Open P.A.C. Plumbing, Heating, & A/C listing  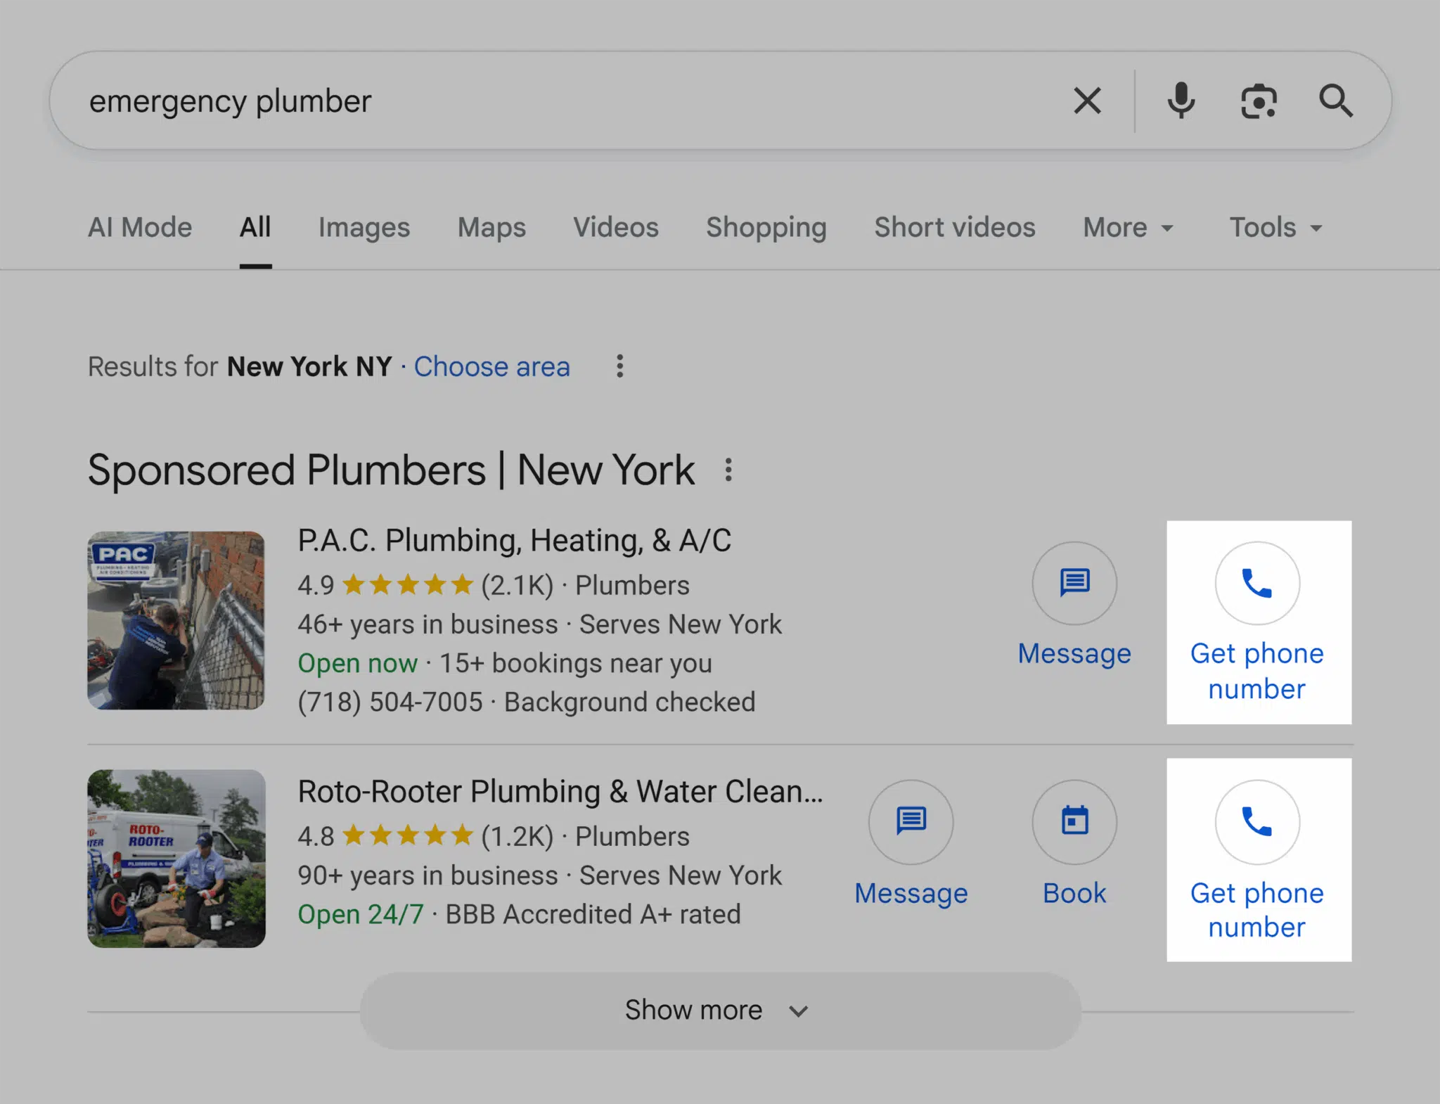point(514,541)
